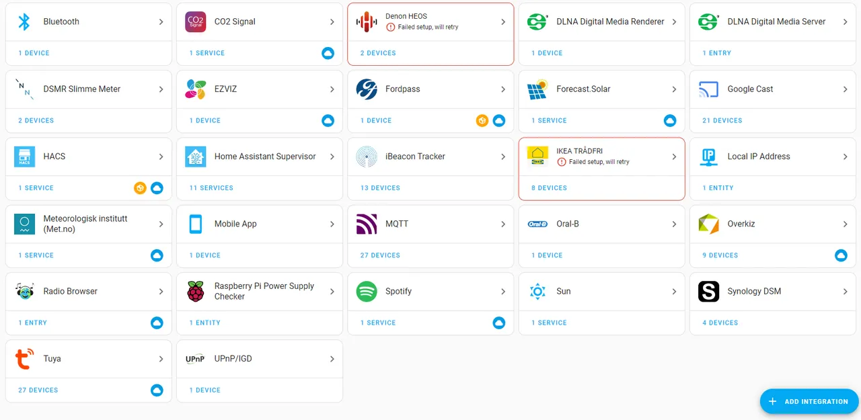Click the orange custom-integration badge on Fordpass
This screenshot has width=861, height=420.
coord(482,120)
